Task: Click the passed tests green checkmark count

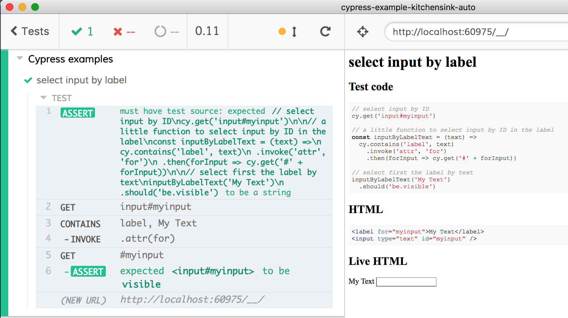Action: [82, 31]
